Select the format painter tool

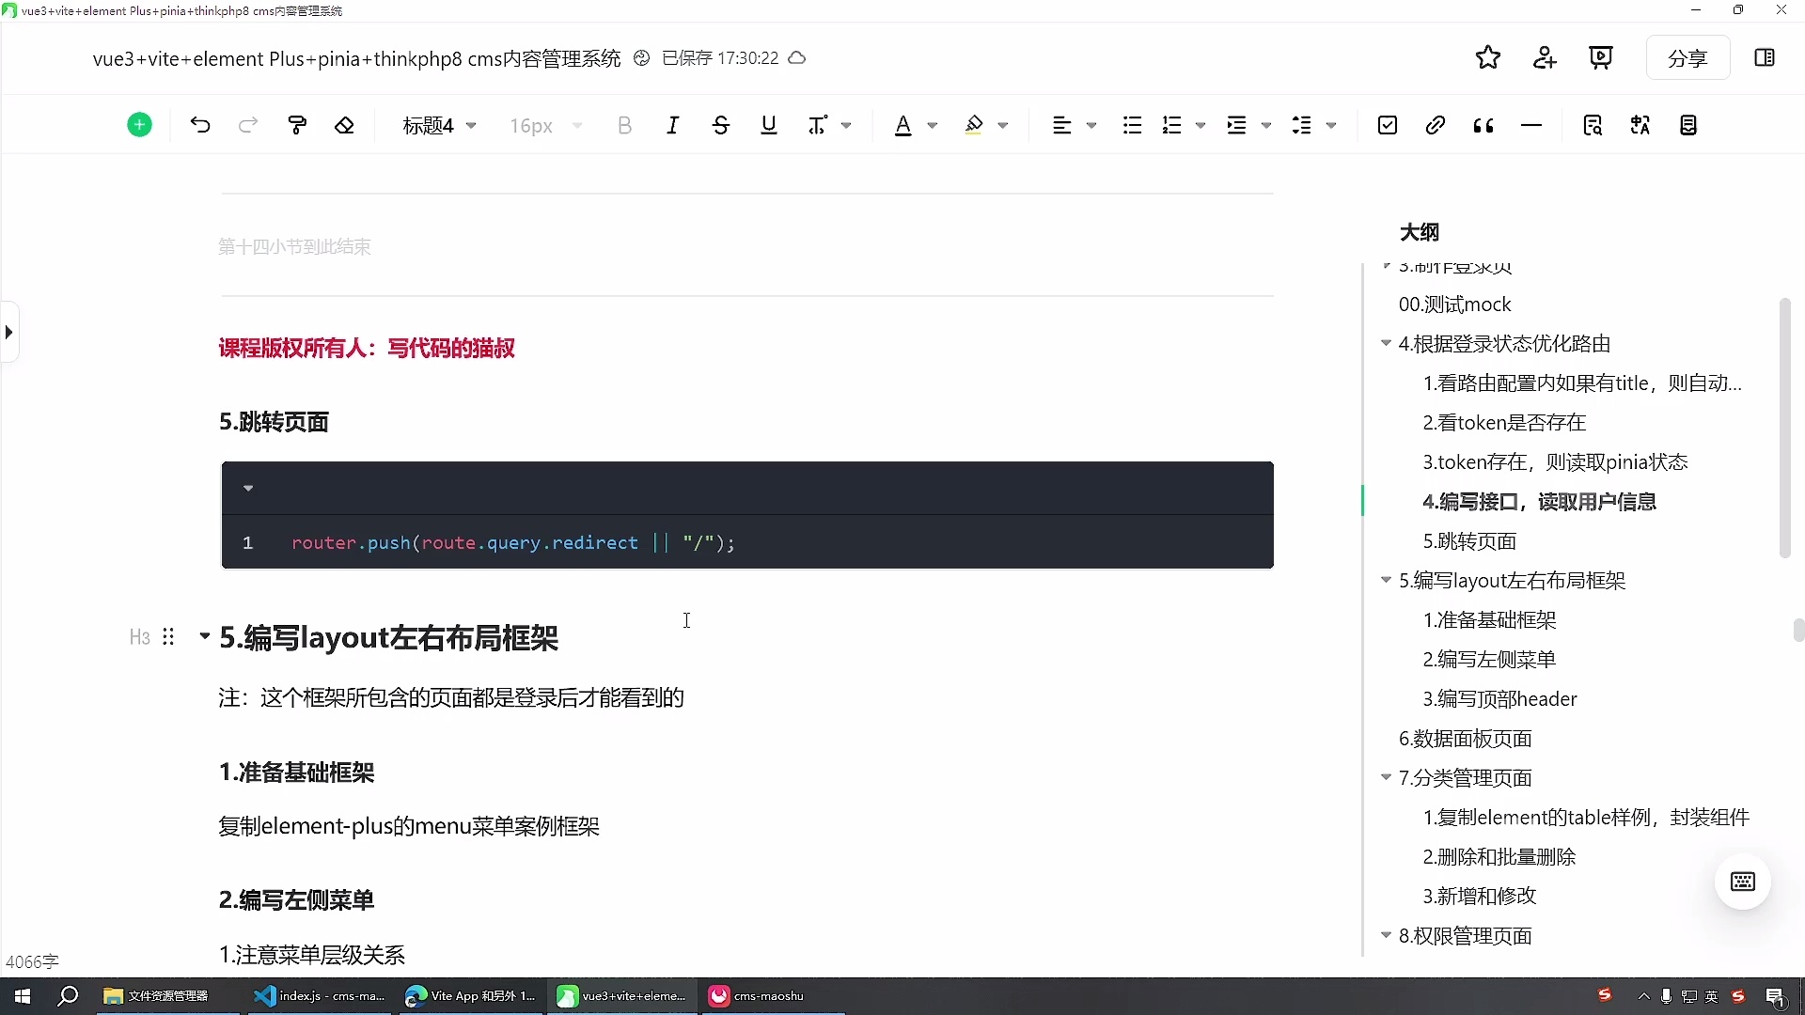tap(297, 125)
